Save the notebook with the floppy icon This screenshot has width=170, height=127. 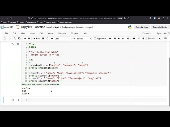click(x=5, y=38)
